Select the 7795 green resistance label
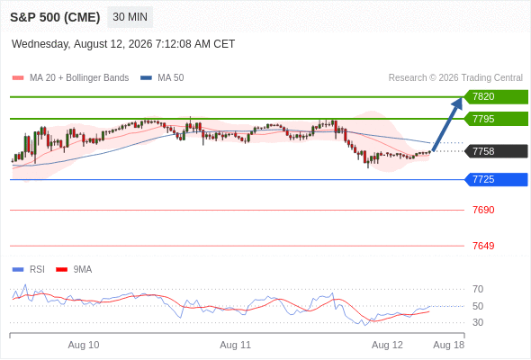Viewport: 531px width, 360px height. (496, 119)
